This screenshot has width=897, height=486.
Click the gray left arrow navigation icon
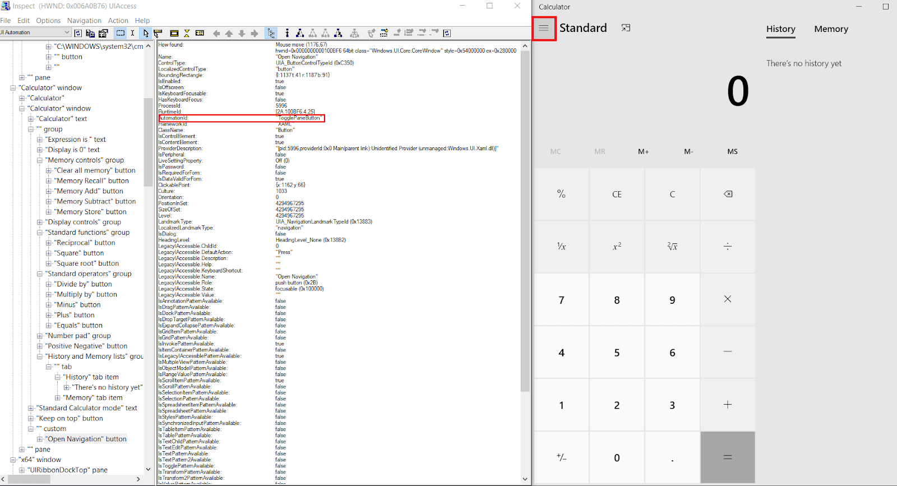tap(216, 33)
